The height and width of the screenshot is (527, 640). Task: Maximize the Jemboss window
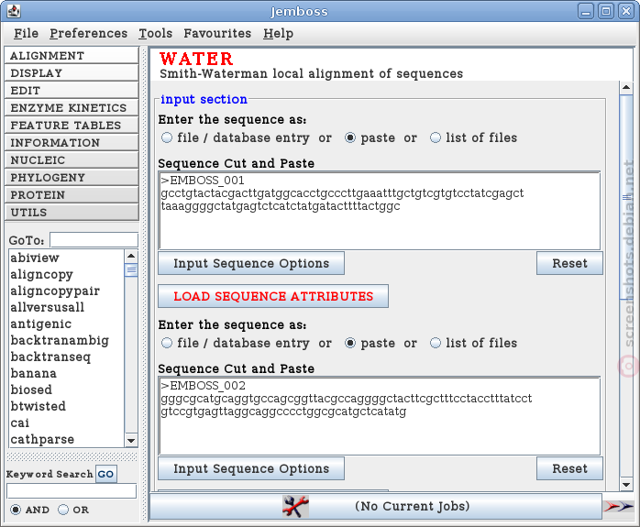(606, 11)
